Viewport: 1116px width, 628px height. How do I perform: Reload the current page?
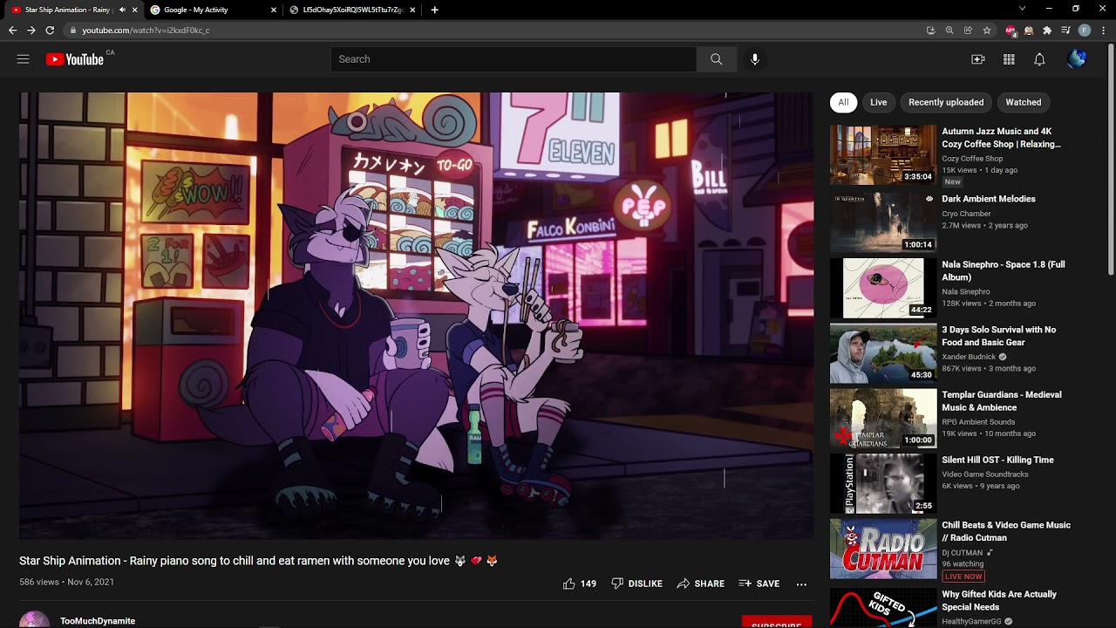tap(50, 30)
